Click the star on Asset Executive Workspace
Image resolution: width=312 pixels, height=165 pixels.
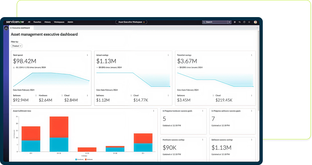click(144, 22)
